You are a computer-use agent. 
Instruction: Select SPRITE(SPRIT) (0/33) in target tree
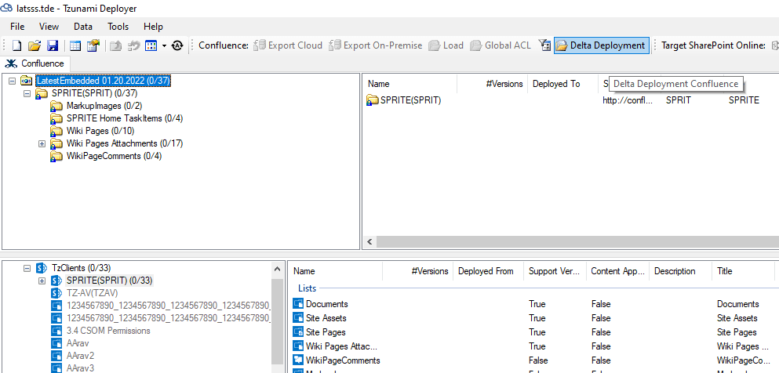tap(109, 281)
